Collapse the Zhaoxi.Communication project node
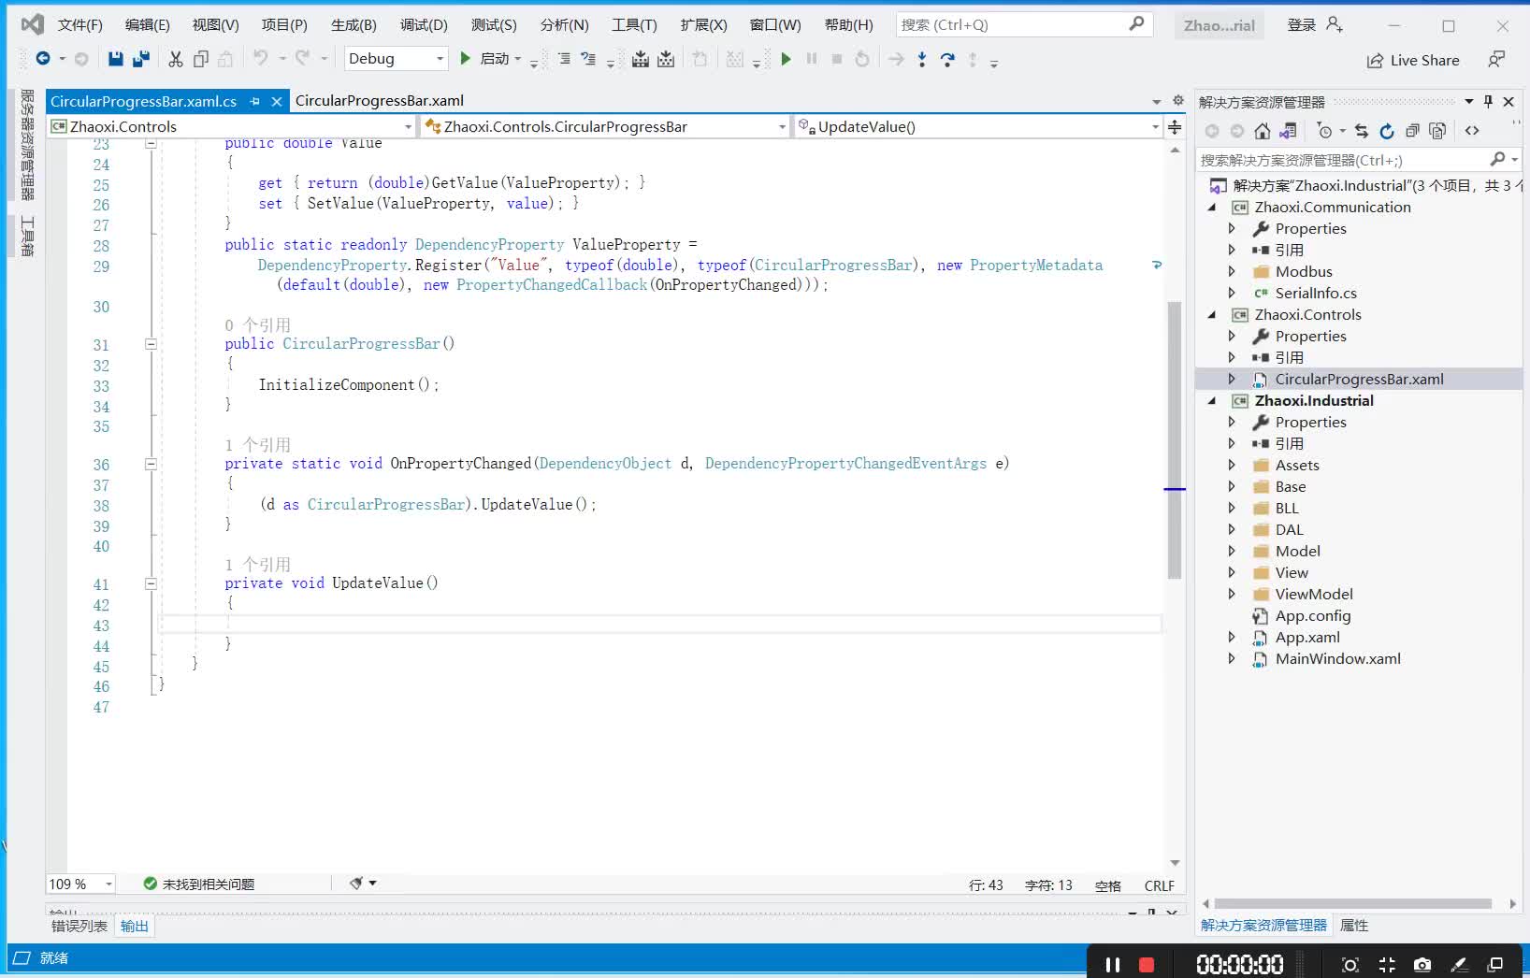Image resolution: width=1530 pixels, height=978 pixels. (1212, 208)
